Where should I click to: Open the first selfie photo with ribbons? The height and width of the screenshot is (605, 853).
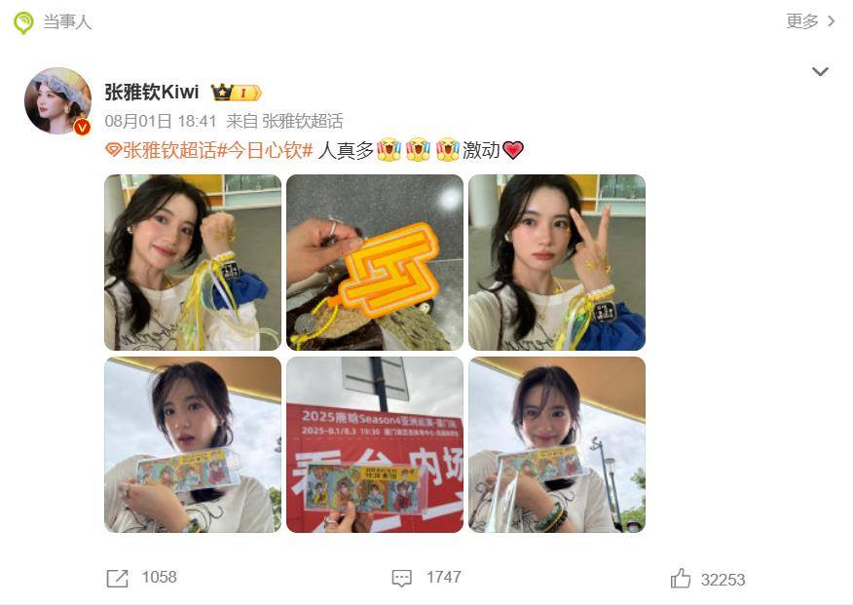point(193,262)
